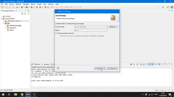
Task: Click the Cancel button in dialog
Action: (112, 68)
